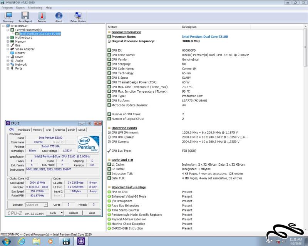Select the Memory tree node

tap(20, 42)
